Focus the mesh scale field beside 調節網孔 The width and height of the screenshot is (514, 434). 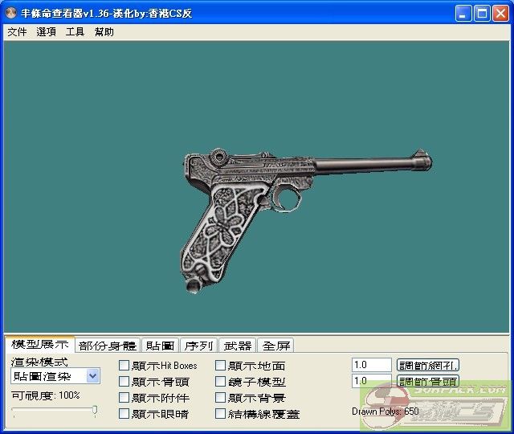372,365
